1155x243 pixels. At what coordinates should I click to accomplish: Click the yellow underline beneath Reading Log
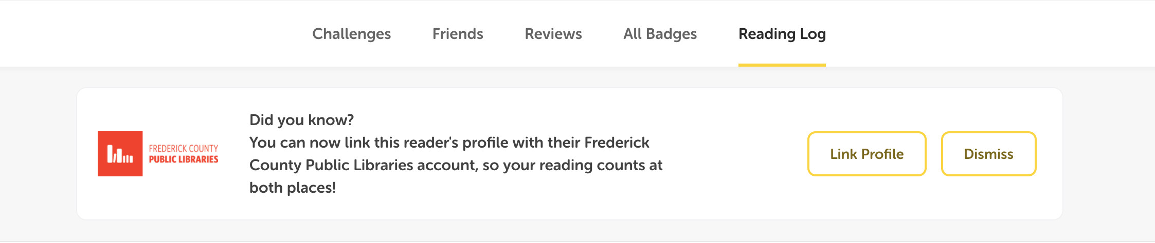tap(782, 65)
